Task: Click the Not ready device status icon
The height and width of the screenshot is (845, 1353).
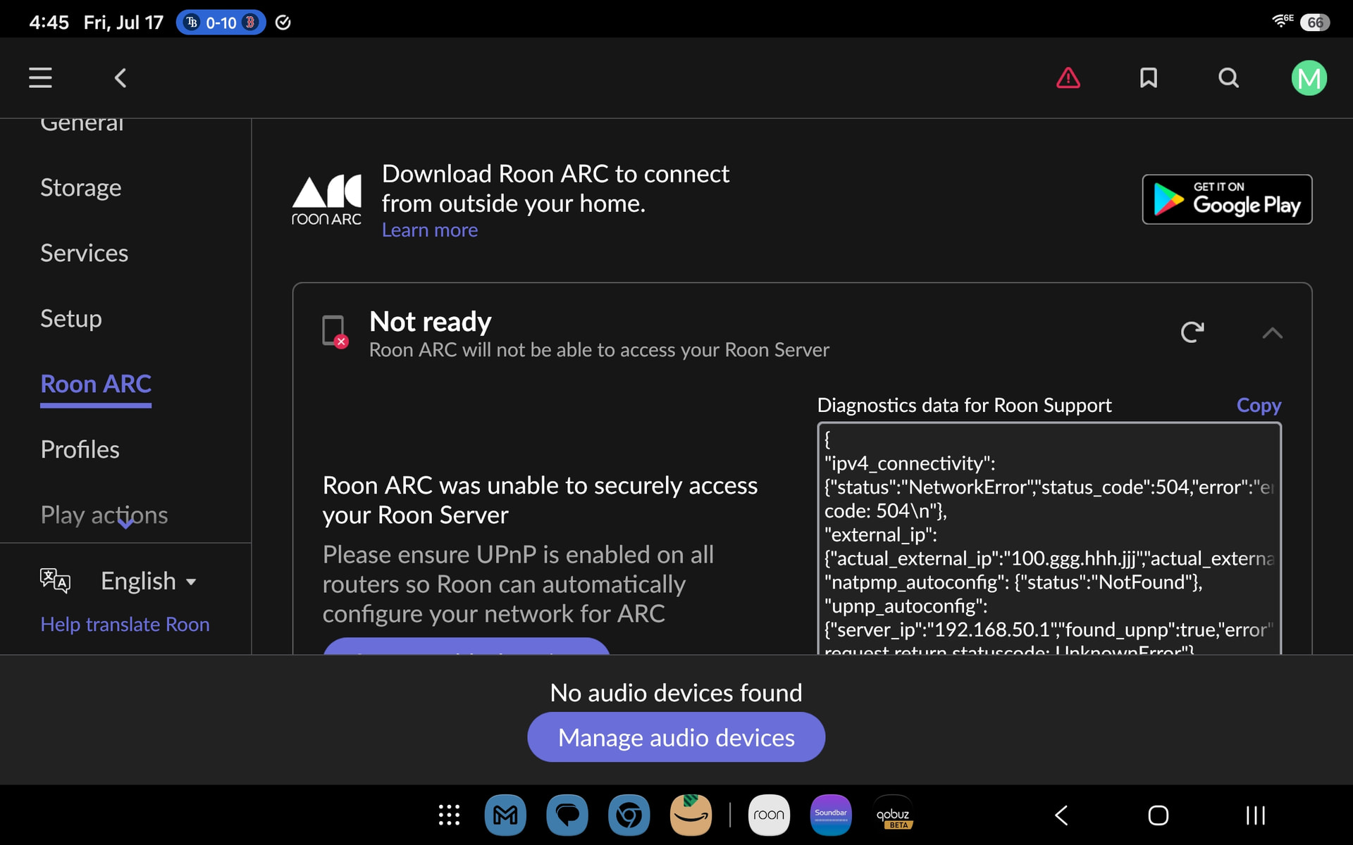Action: click(x=335, y=331)
